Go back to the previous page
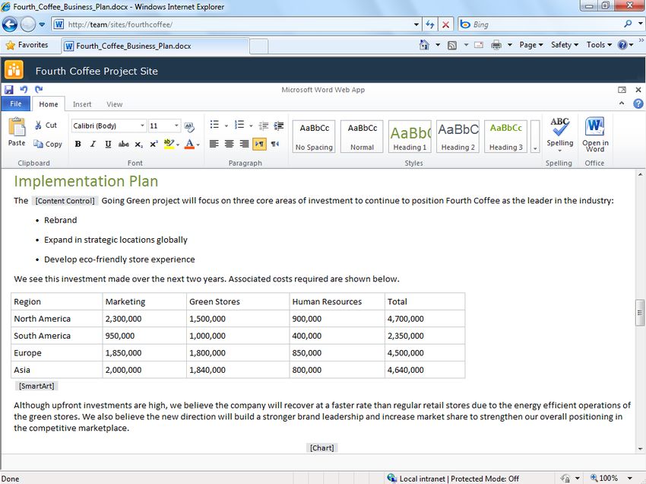The width and height of the screenshot is (646, 484). click(10, 24)
